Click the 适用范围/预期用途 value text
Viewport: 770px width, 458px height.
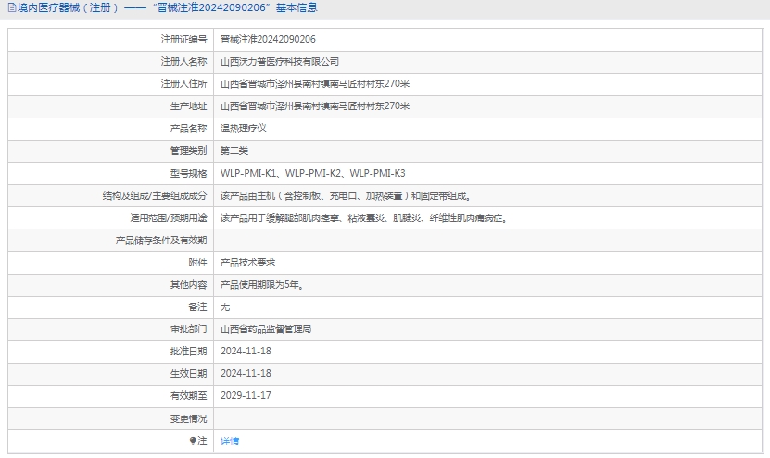pos(362,218)
